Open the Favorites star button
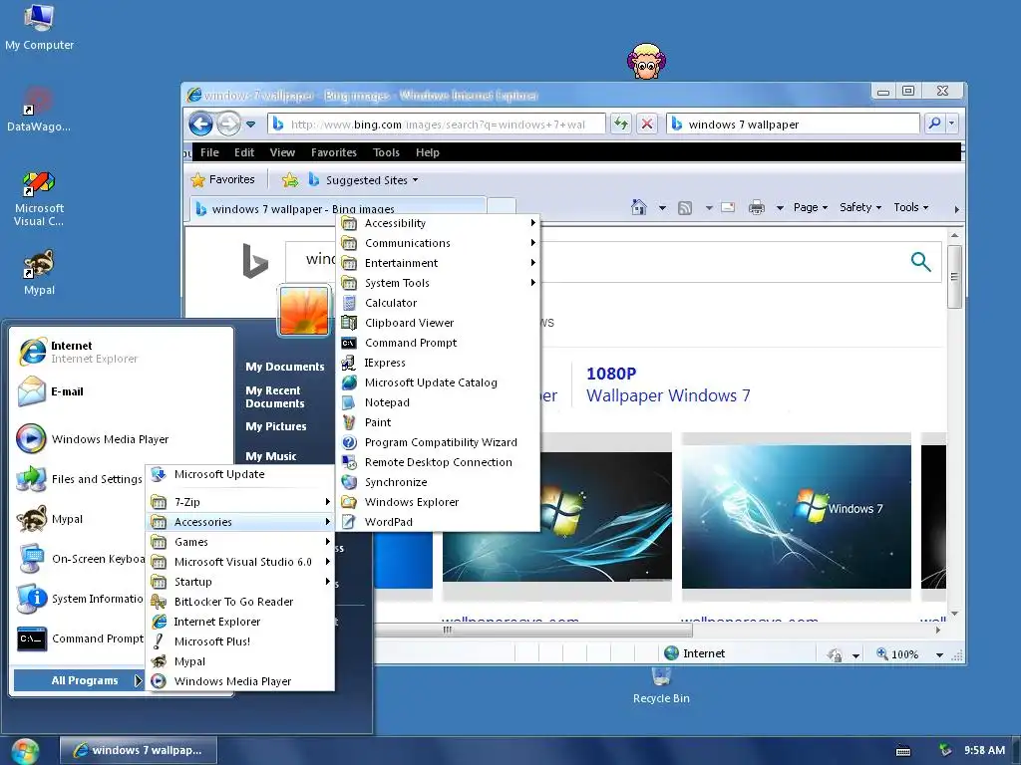The height and width of the screenshot is (765, 1021). [x=222, y=179]
